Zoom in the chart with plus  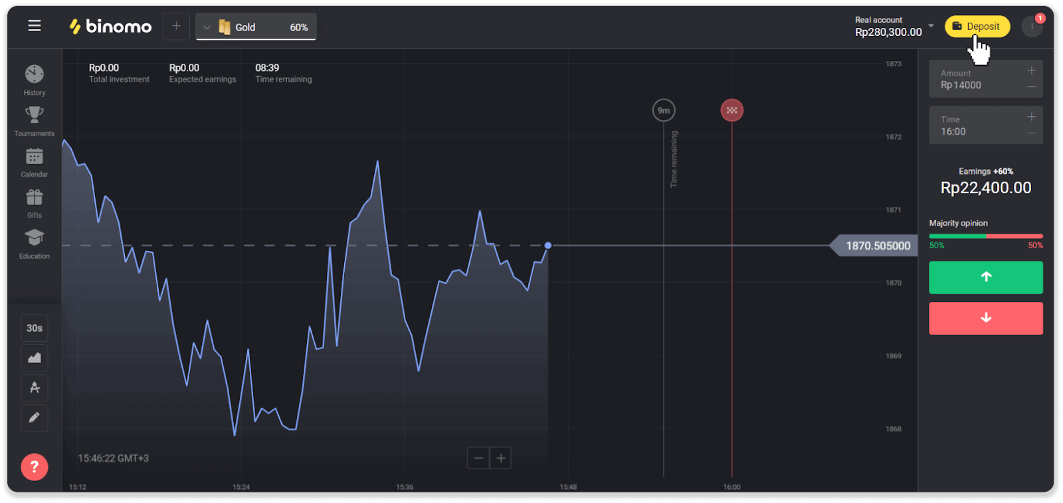pos(501,458)
